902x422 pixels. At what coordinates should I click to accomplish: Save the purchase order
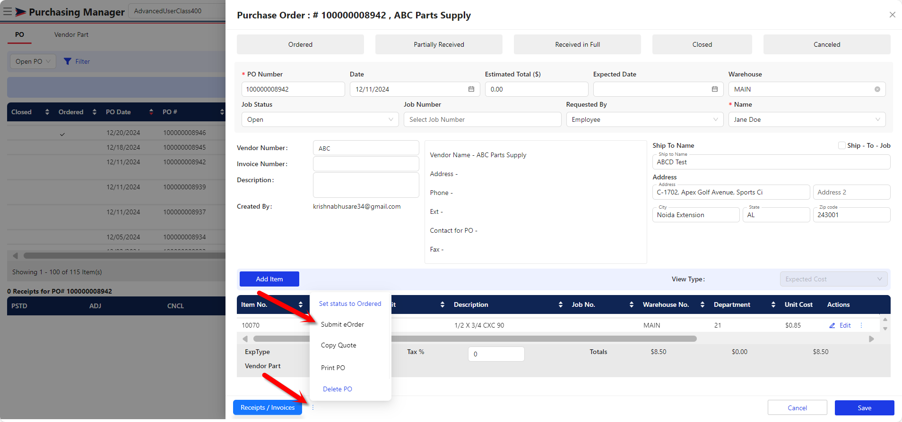(x=865, y=408)
